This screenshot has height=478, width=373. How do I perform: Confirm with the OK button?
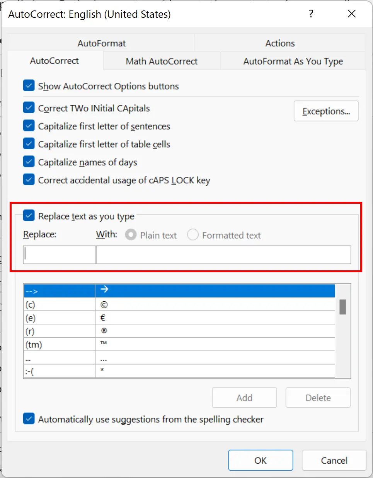[x=260, y=460]
